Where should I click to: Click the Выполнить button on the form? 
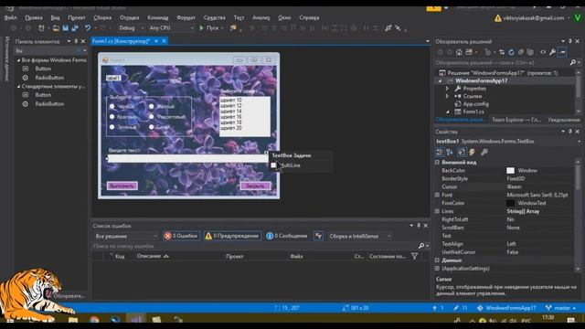(x=122, y=186)
